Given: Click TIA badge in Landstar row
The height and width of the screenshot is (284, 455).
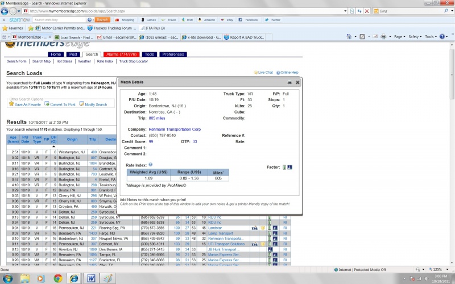Looking at the screenshot, I should (x=254, y=228).
